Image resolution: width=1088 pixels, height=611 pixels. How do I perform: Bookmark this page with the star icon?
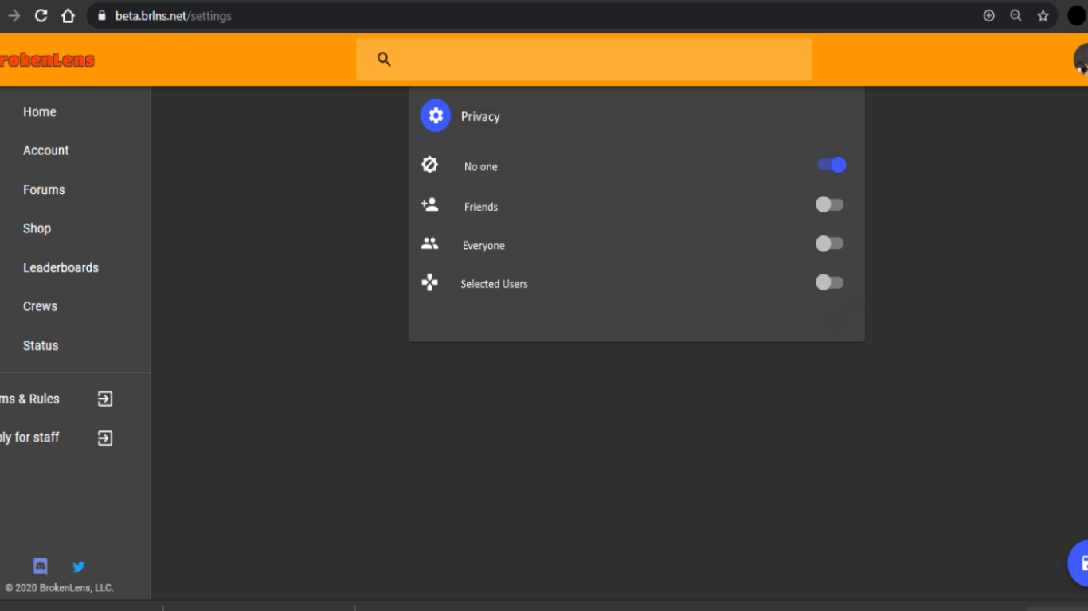pyautogui.click(x=1043, y=16)
